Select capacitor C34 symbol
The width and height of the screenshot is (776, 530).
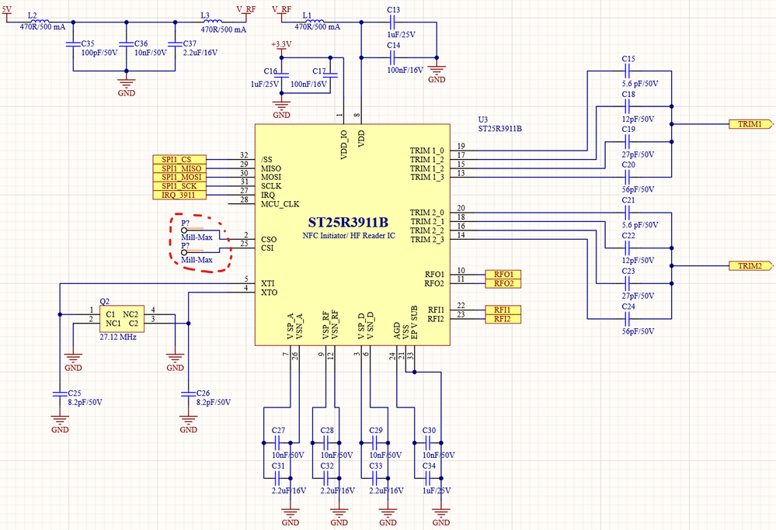(429, 478)
